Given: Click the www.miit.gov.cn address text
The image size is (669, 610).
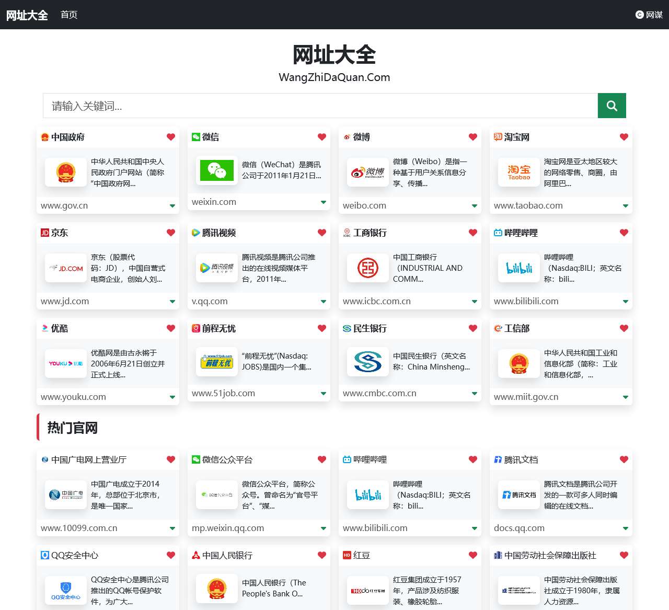Looking at the screenshot, I should coord(526,397).
